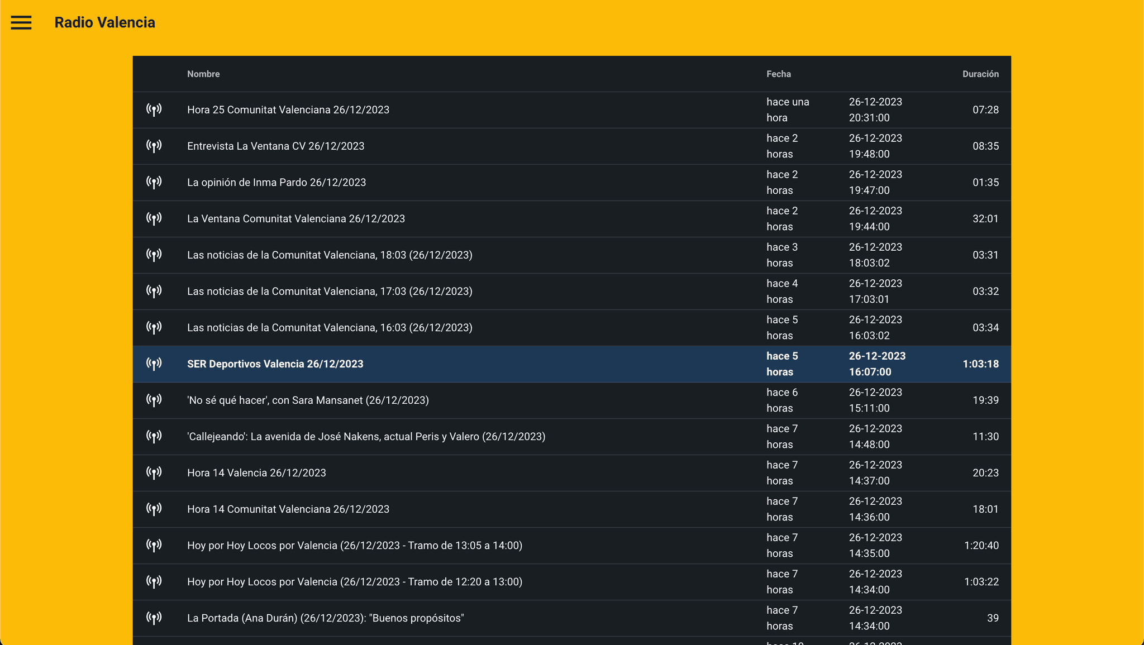Open the Radio Valencia title link
This screenshot has width=1144, height=645.
(x=104, y=22)
